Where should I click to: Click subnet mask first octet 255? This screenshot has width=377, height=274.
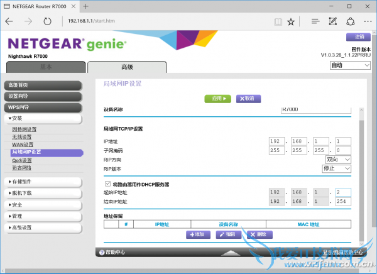coord(276,151)
